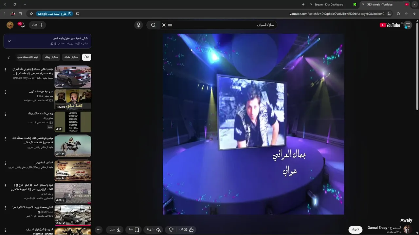
Task: Open the YouTube hamburger guide menu
Action: [408, 25]
